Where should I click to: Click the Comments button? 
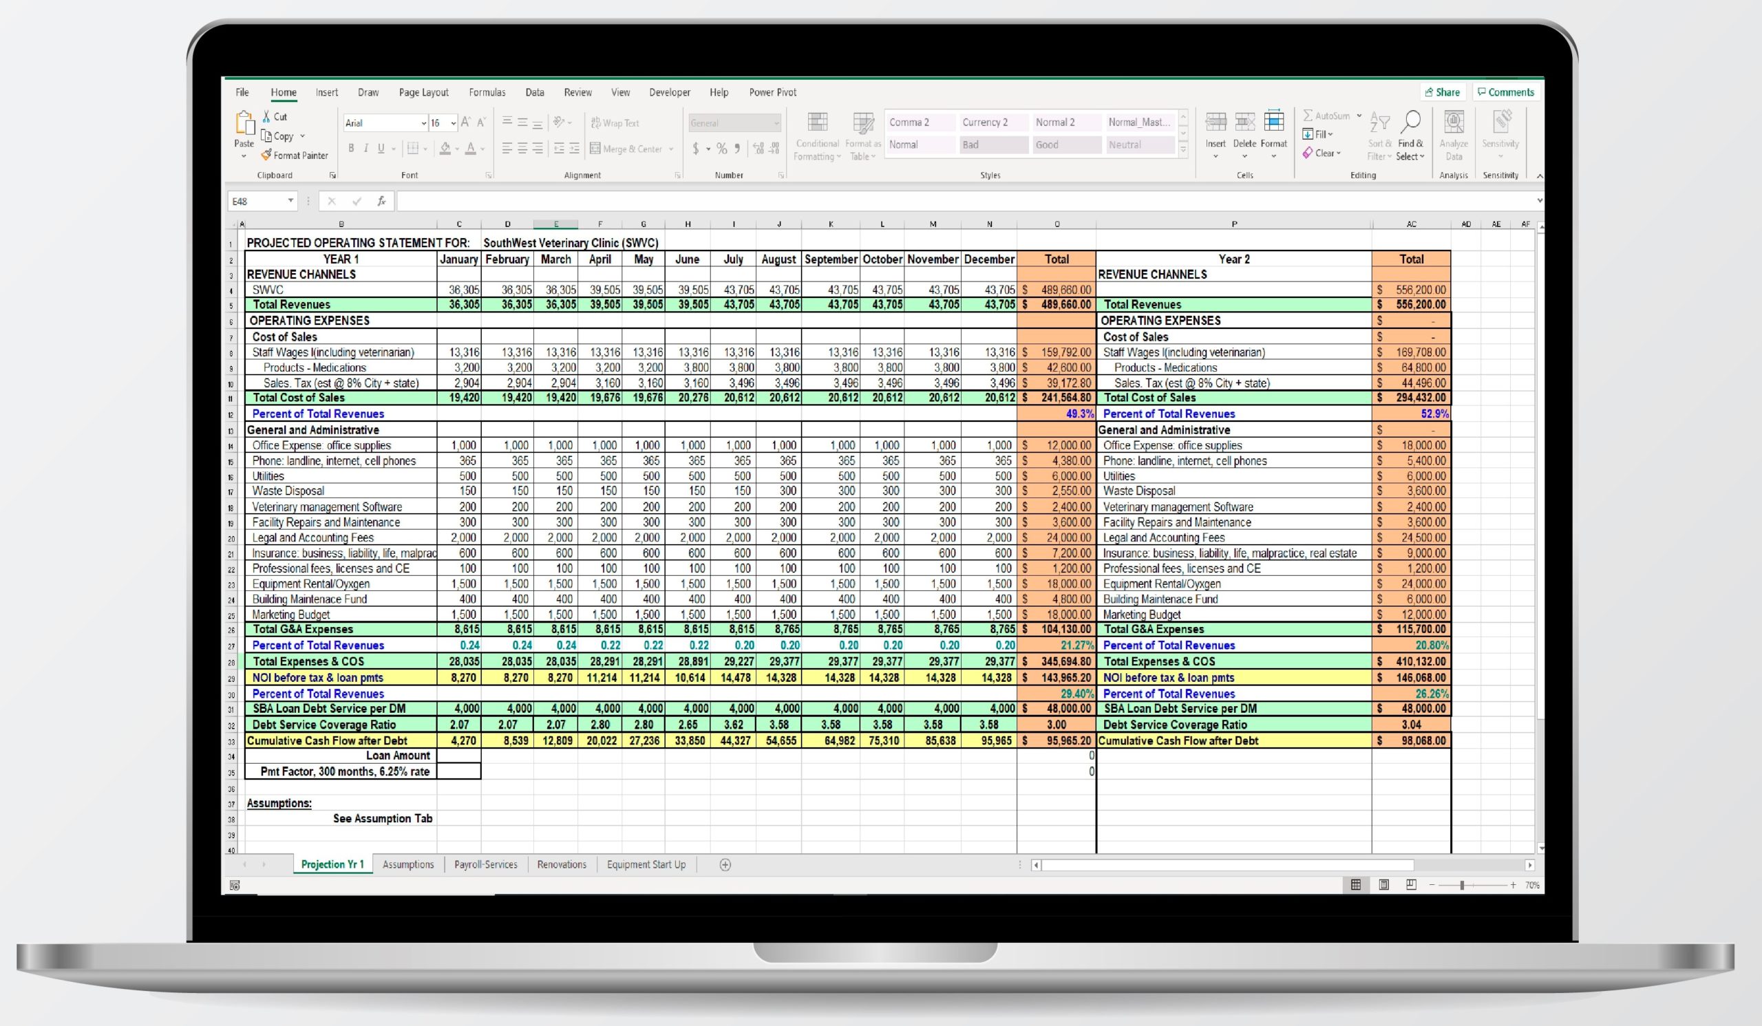(1505, 92)
